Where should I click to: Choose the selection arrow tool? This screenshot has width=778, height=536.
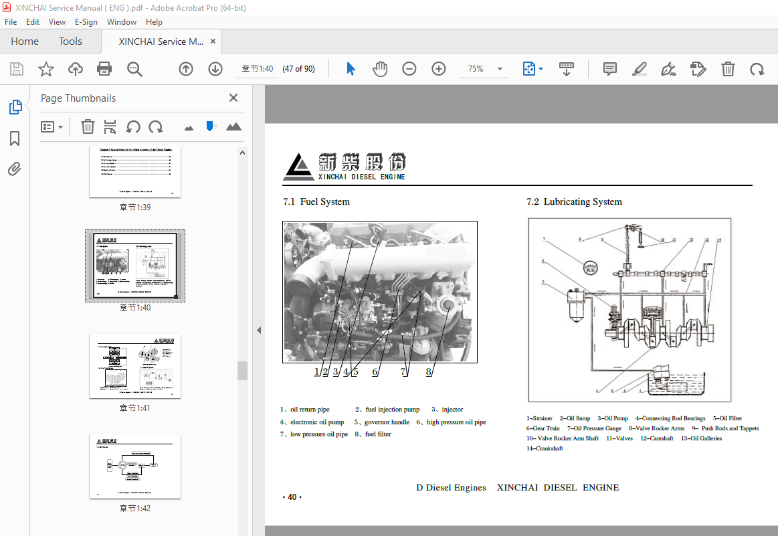pos(351,69)
